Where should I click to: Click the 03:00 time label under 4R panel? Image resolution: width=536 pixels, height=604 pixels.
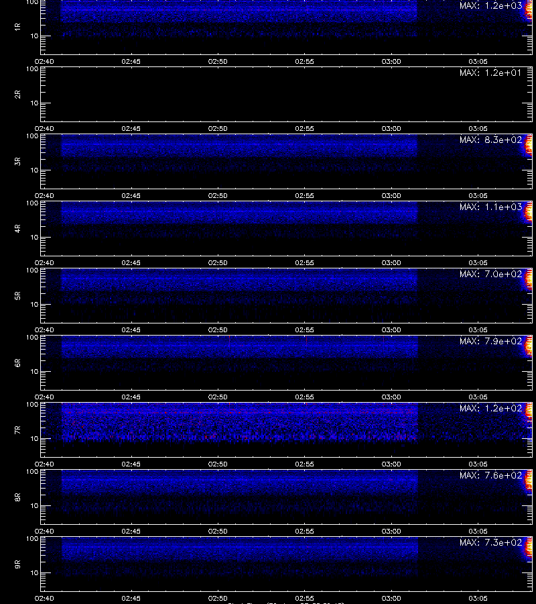[x=391, y=262]
